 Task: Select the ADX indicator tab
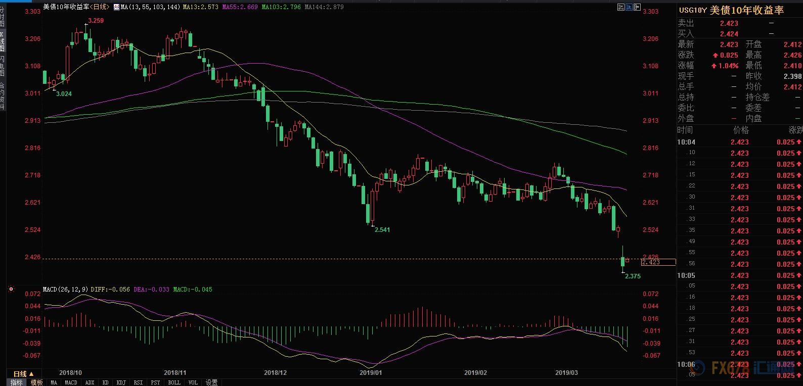click(x=90, y=382)
